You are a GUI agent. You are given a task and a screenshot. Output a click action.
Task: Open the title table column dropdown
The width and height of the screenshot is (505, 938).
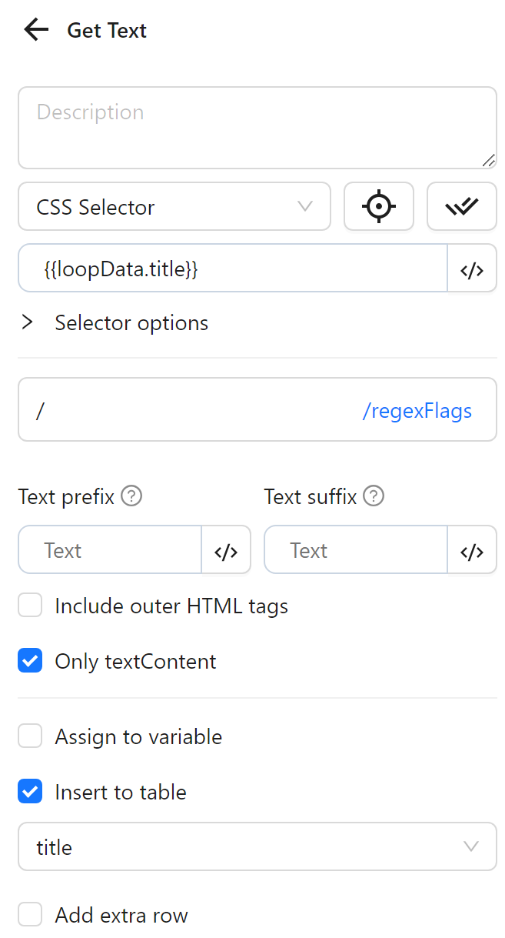(257, 846)
